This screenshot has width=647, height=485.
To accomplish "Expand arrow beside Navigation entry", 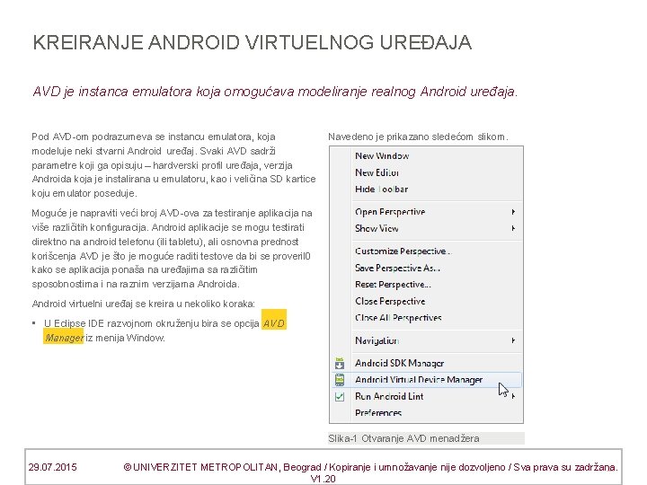I will (x=513, y=340).
